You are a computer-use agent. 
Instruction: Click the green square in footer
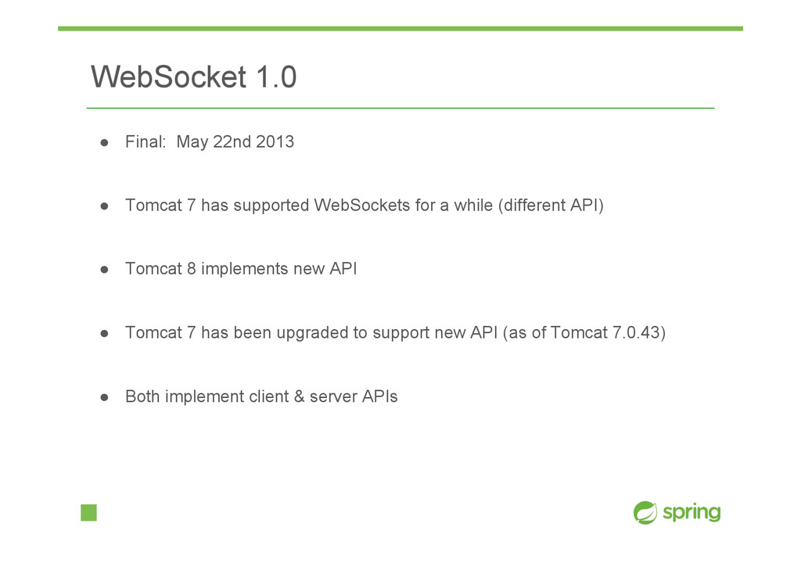tap(89, 512)
